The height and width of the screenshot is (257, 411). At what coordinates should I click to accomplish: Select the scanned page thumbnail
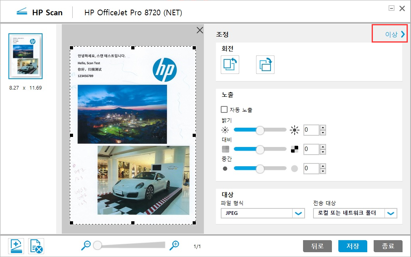(25, 56)
